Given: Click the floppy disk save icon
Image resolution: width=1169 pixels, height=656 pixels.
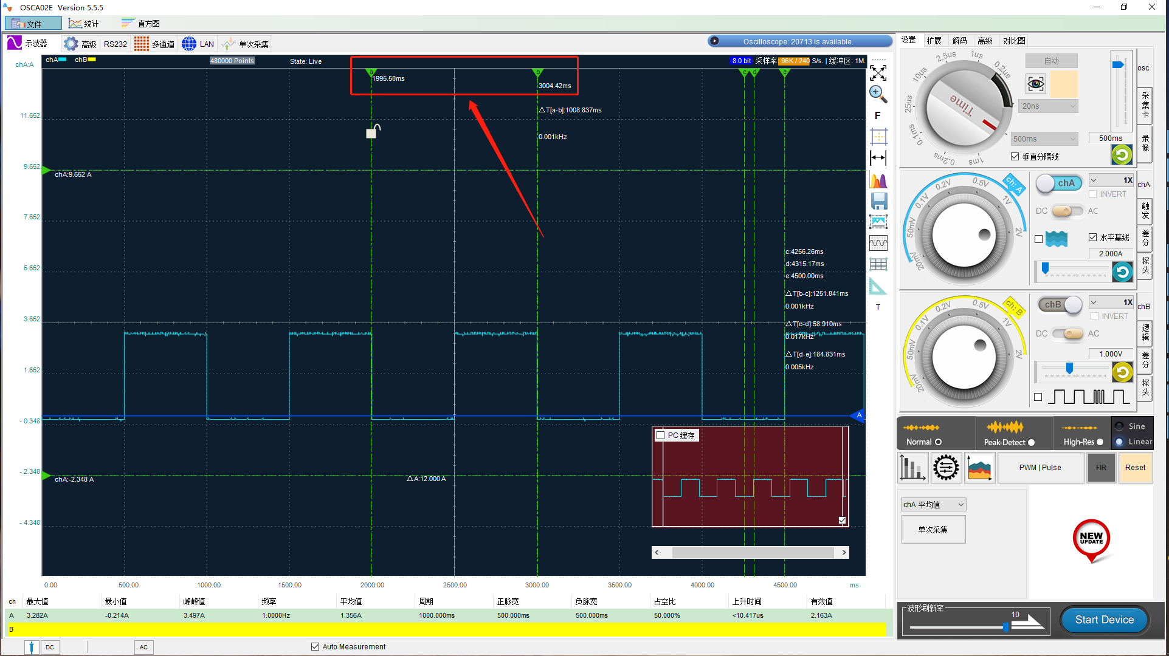Looking at the screenshot, I should [x=878, y=201].
